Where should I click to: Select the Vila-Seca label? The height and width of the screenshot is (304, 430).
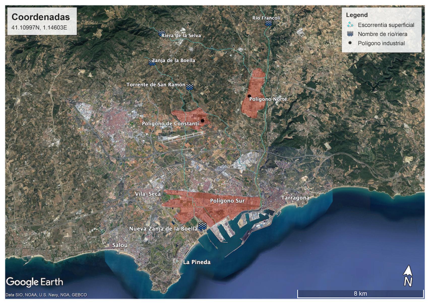pyautogui.click(x=148, y=194)
